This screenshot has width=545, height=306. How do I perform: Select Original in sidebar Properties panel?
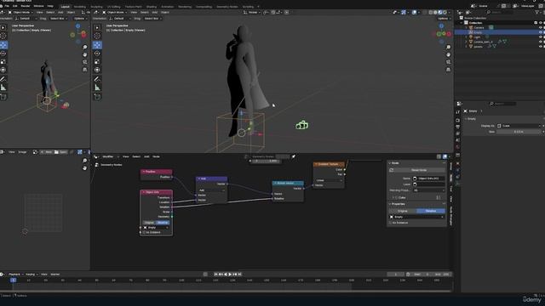coord(403,211)
